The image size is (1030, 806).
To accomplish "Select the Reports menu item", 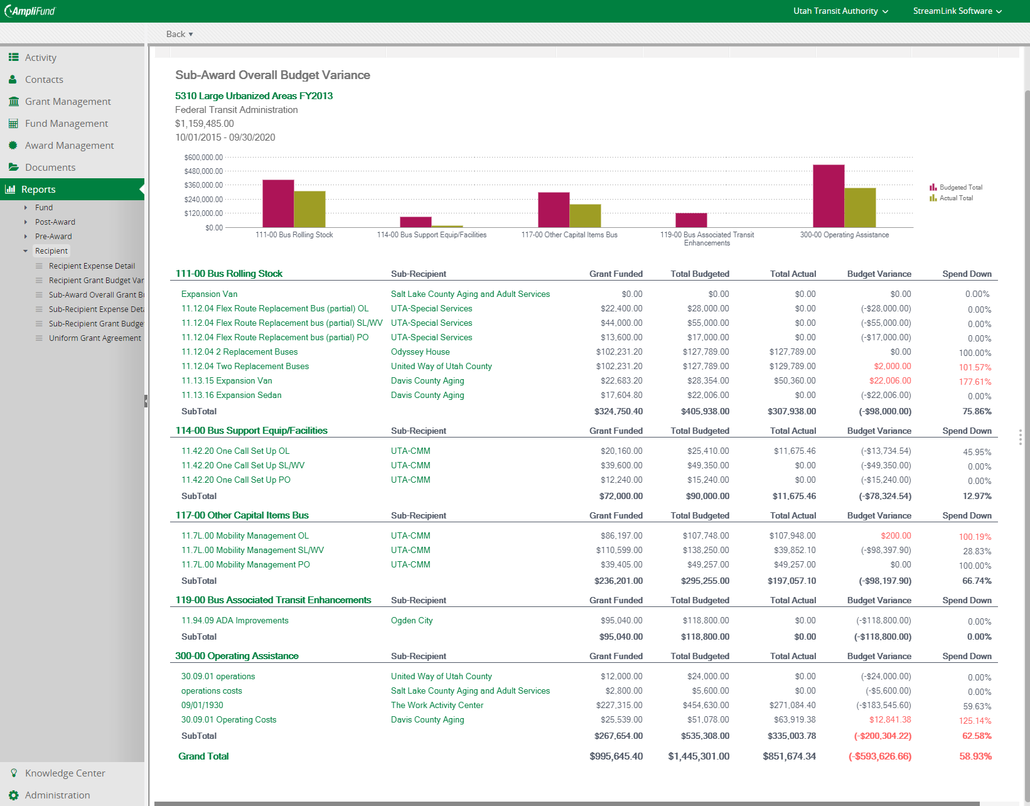I will coord(72,189).
